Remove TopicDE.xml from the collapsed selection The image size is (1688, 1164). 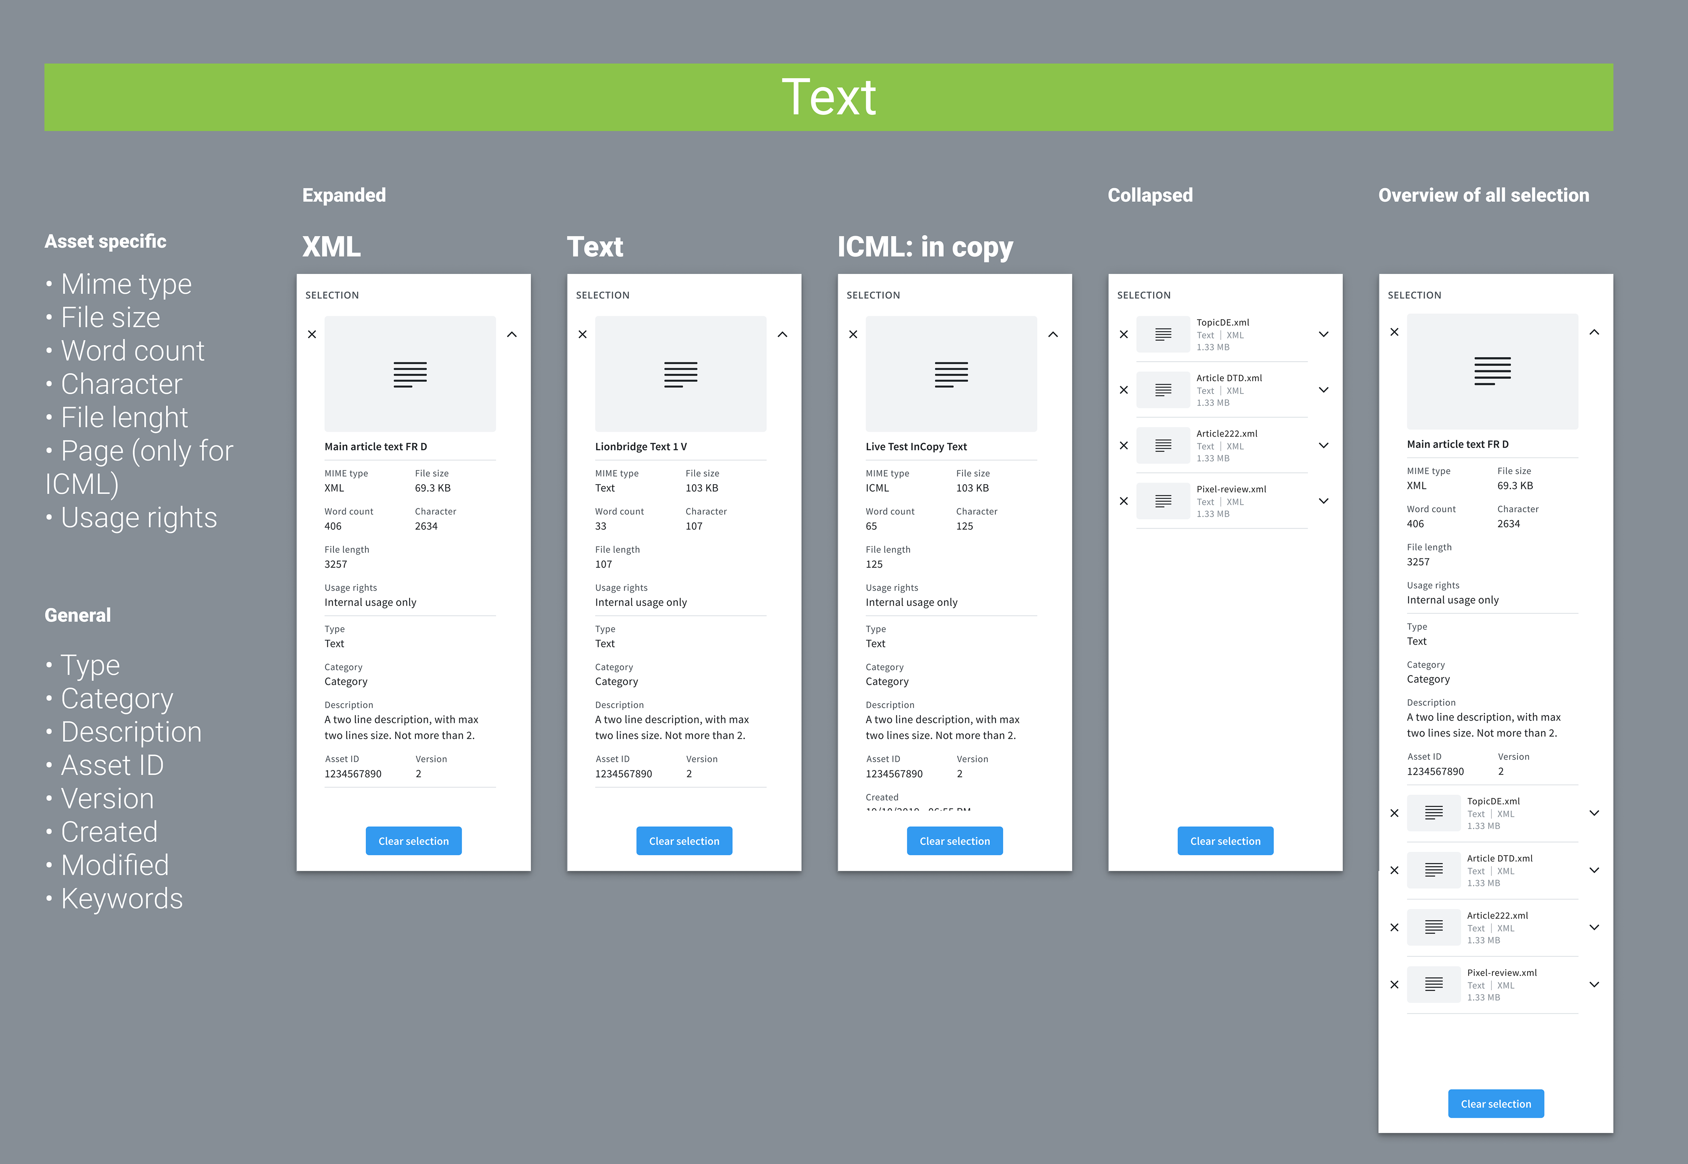(1123, 334)
